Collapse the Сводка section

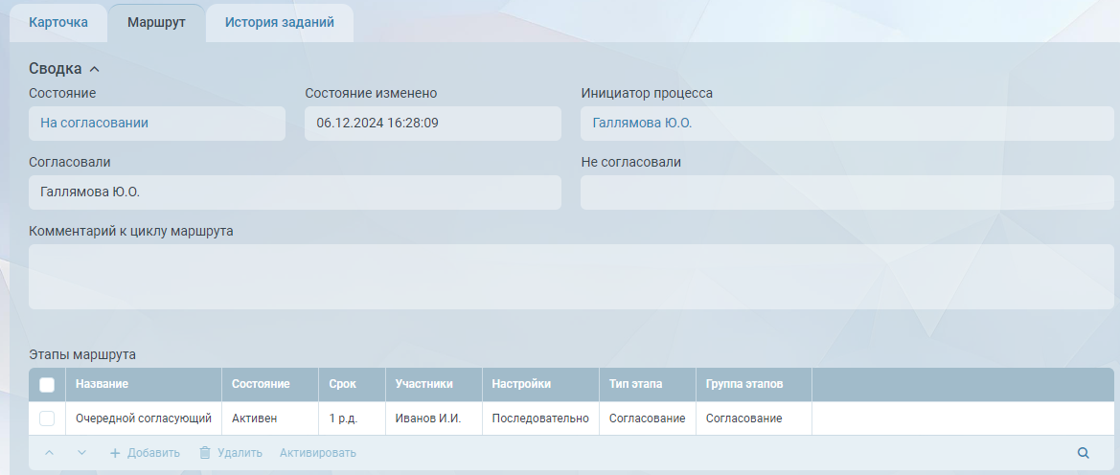click(94, 69)
